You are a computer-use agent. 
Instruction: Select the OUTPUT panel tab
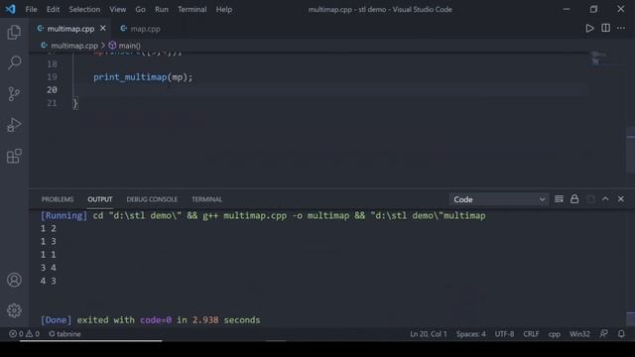[99, 199]
